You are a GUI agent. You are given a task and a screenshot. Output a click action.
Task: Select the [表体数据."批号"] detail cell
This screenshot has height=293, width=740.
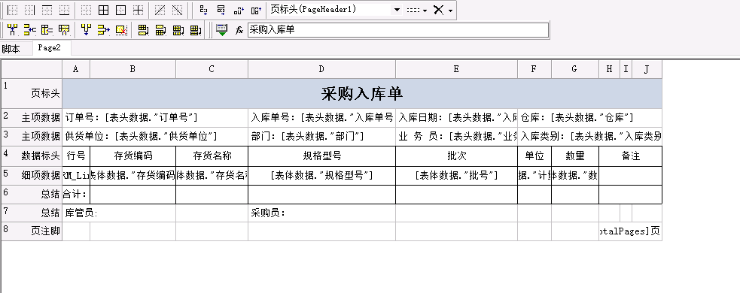(456, 175)
